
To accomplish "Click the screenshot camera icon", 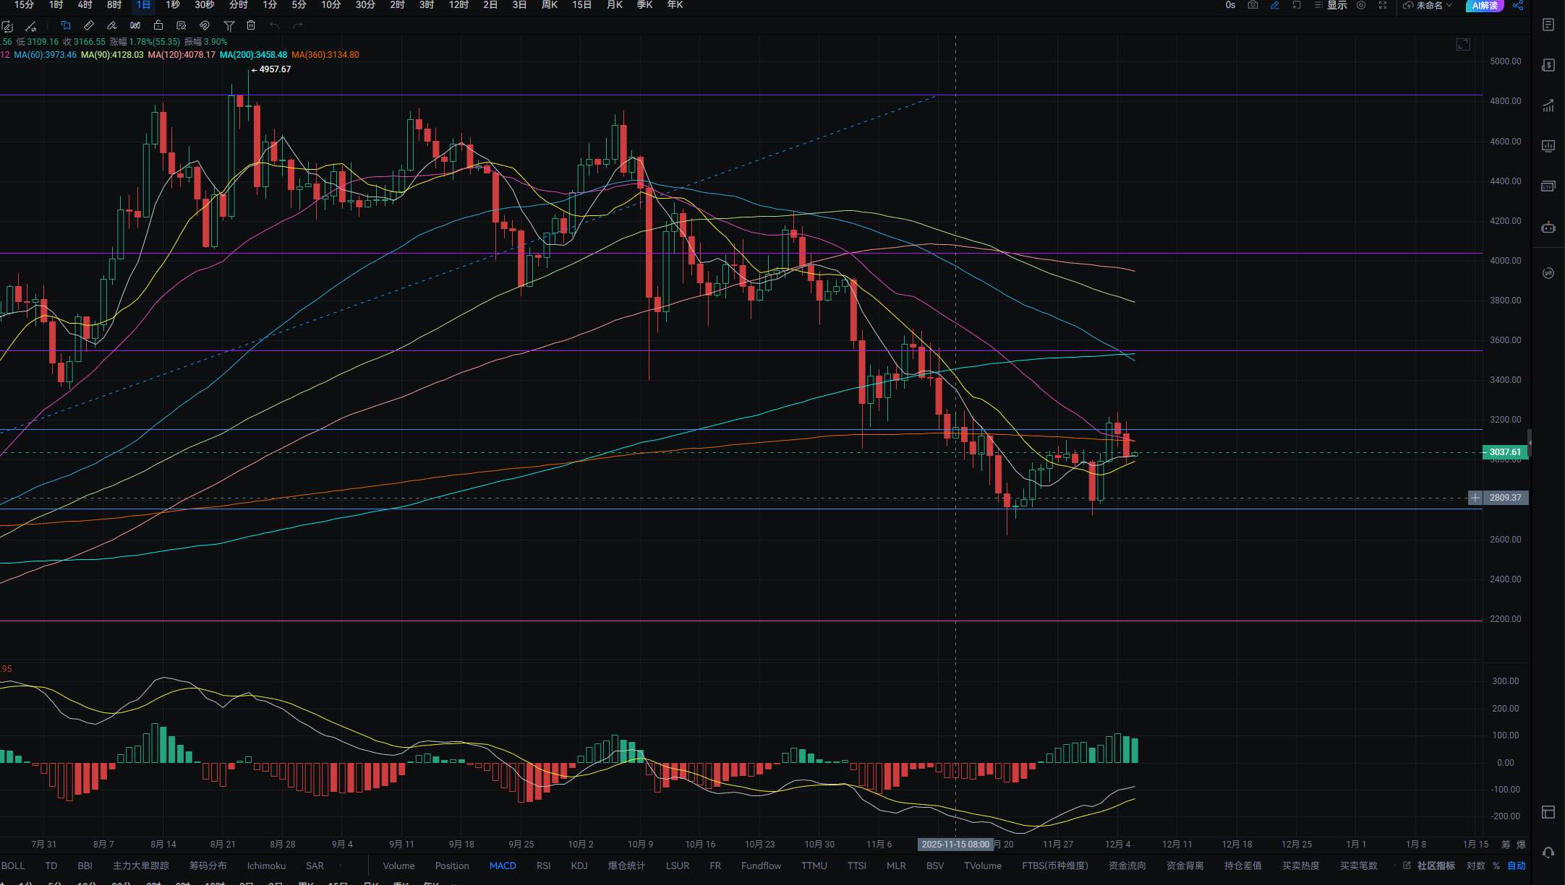I will click(x=1253, y=5).
